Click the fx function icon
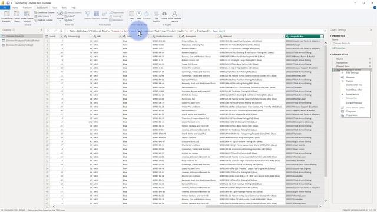The width and height of the screenshot is (377, 212). point(61,31)
